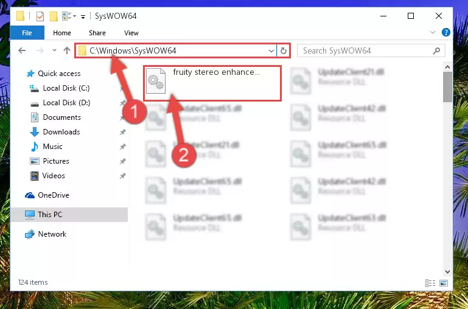
Task: Click the New folder quick access icon
Action: 54,16
